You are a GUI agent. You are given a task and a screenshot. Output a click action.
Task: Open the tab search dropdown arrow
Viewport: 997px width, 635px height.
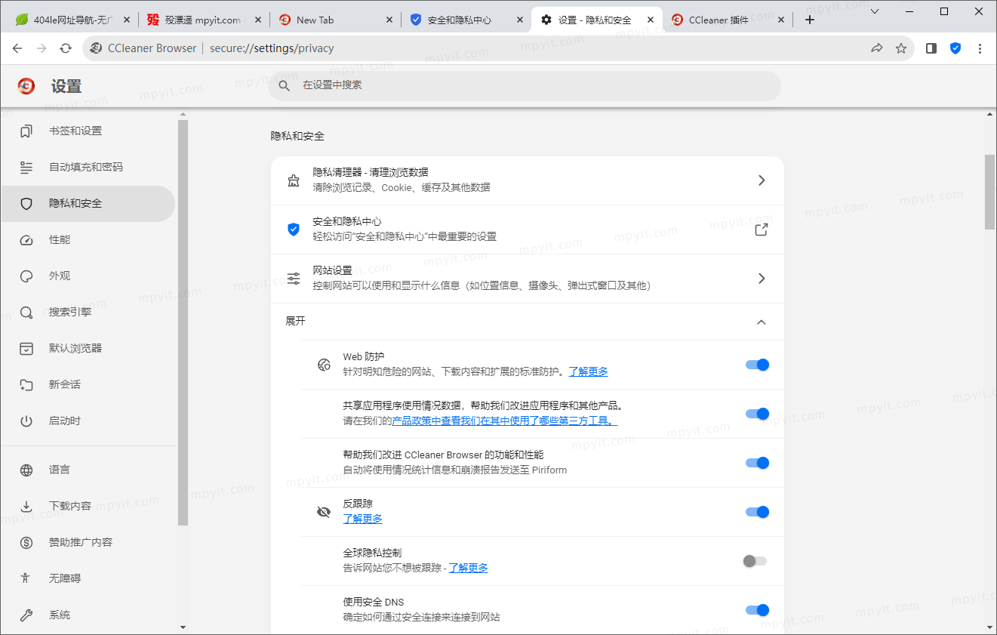875,11
